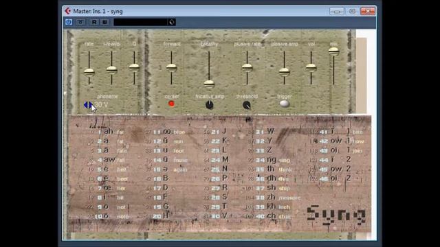Click the rate slider handle
This screenshot has height=247, width=440.
coord(89,72)
